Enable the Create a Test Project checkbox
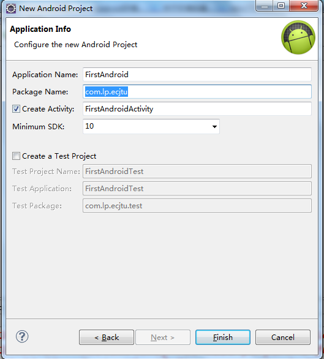324x359 pixels. pos(16,156)
